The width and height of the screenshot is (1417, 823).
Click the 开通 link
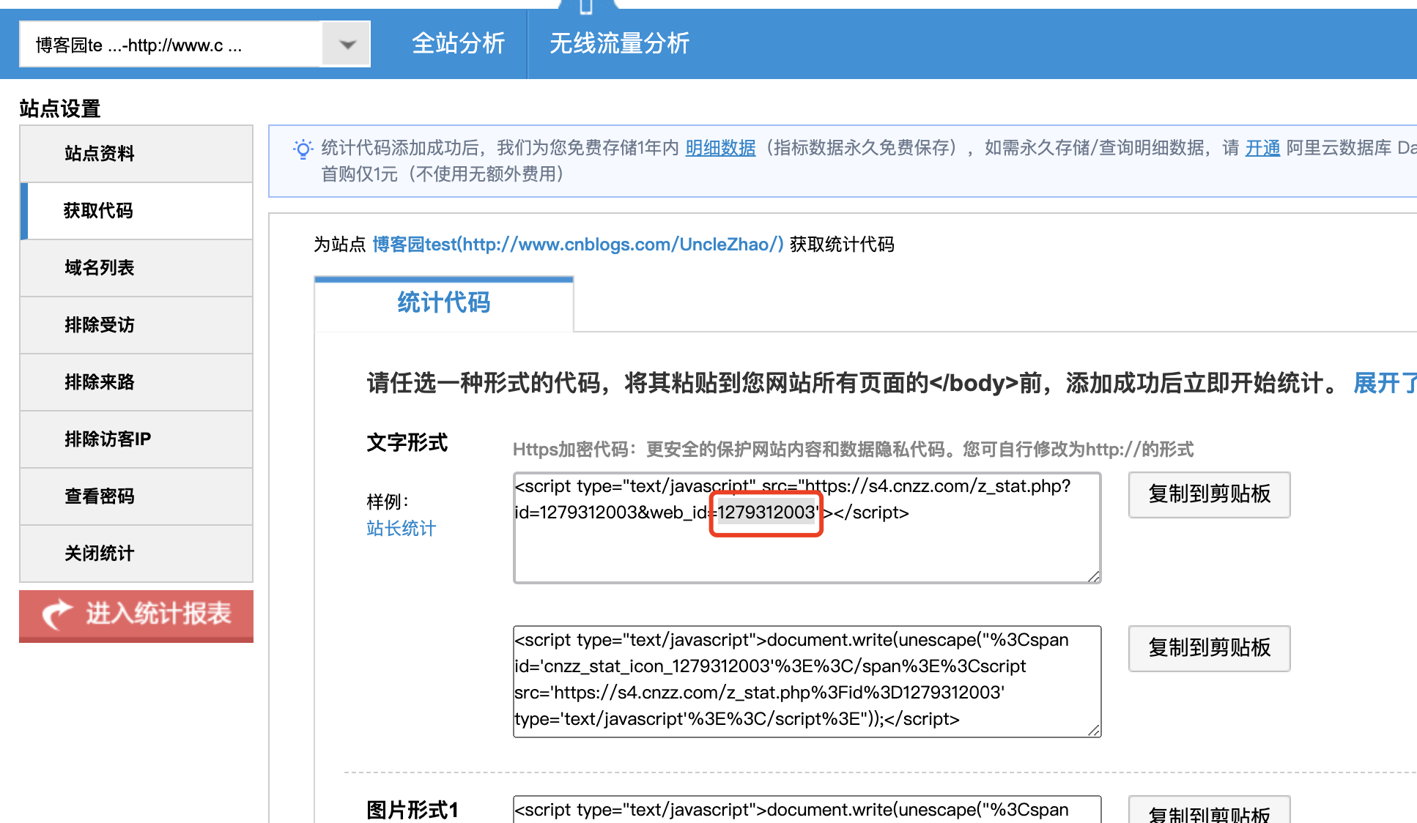[x=1262, y=148]
